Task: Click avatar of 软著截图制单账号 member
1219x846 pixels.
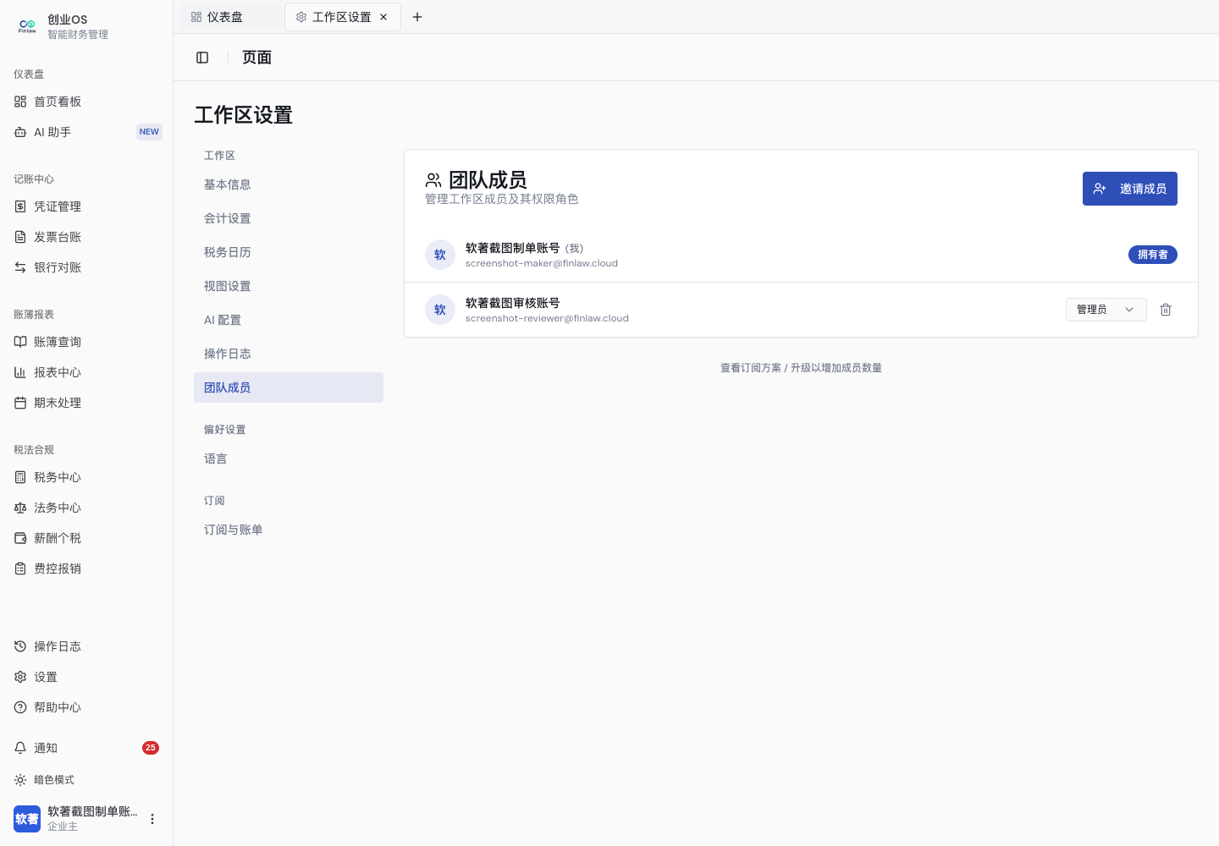Action: click(440, 255)
